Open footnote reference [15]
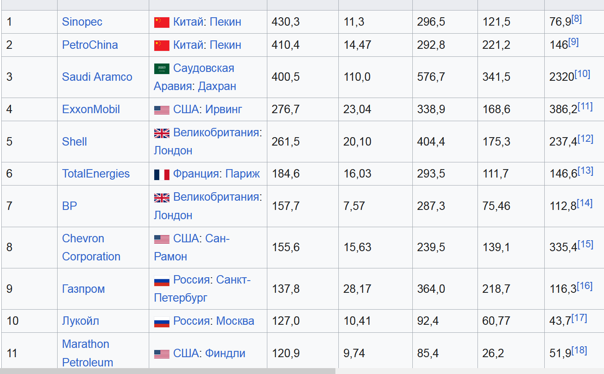The width and height of the screenshot is (604, 374). (x=586, y=244)
